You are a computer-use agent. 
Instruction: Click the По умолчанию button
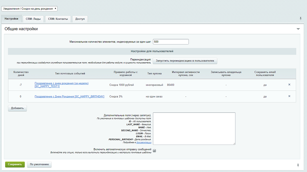[39, 164]
